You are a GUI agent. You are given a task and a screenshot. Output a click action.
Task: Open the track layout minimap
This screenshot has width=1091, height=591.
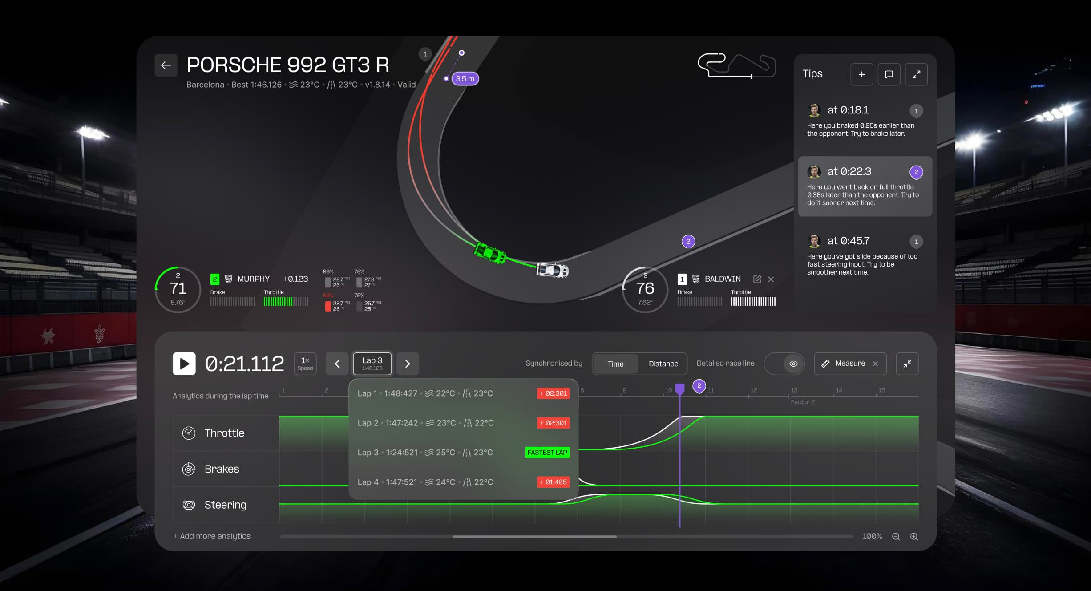736,66
